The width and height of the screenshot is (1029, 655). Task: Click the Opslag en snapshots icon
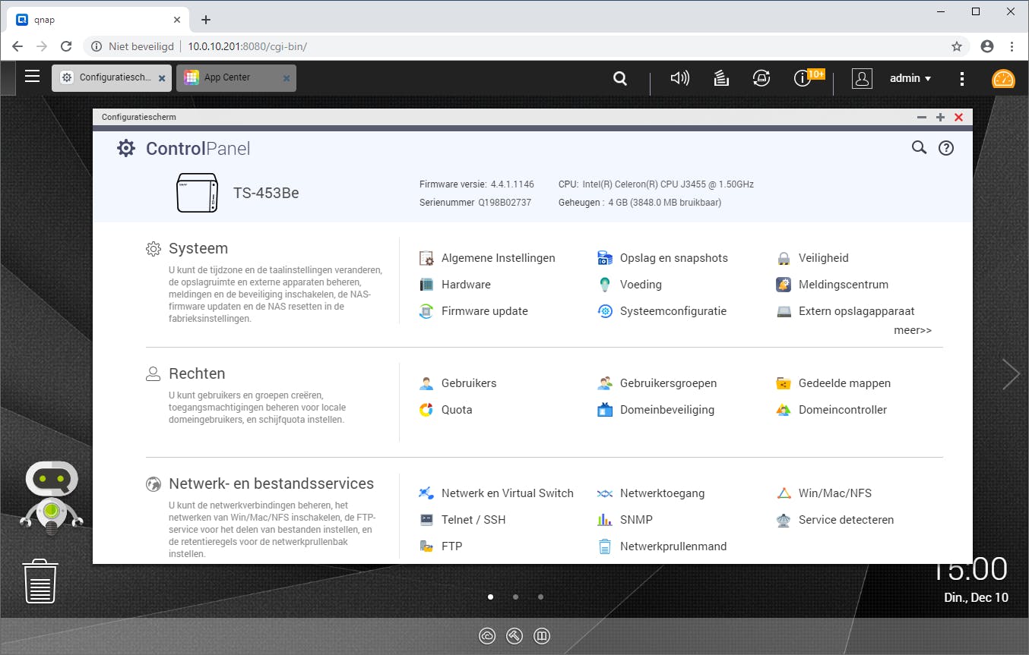pos(605,258)
